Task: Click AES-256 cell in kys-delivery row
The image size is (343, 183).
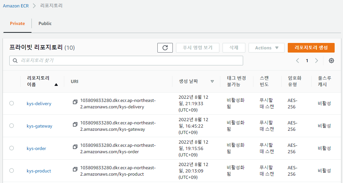Action: coord(293,104)
